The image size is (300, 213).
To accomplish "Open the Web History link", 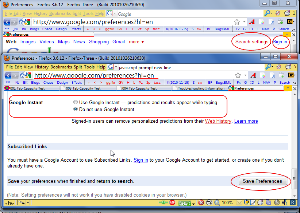I will 218,121.
